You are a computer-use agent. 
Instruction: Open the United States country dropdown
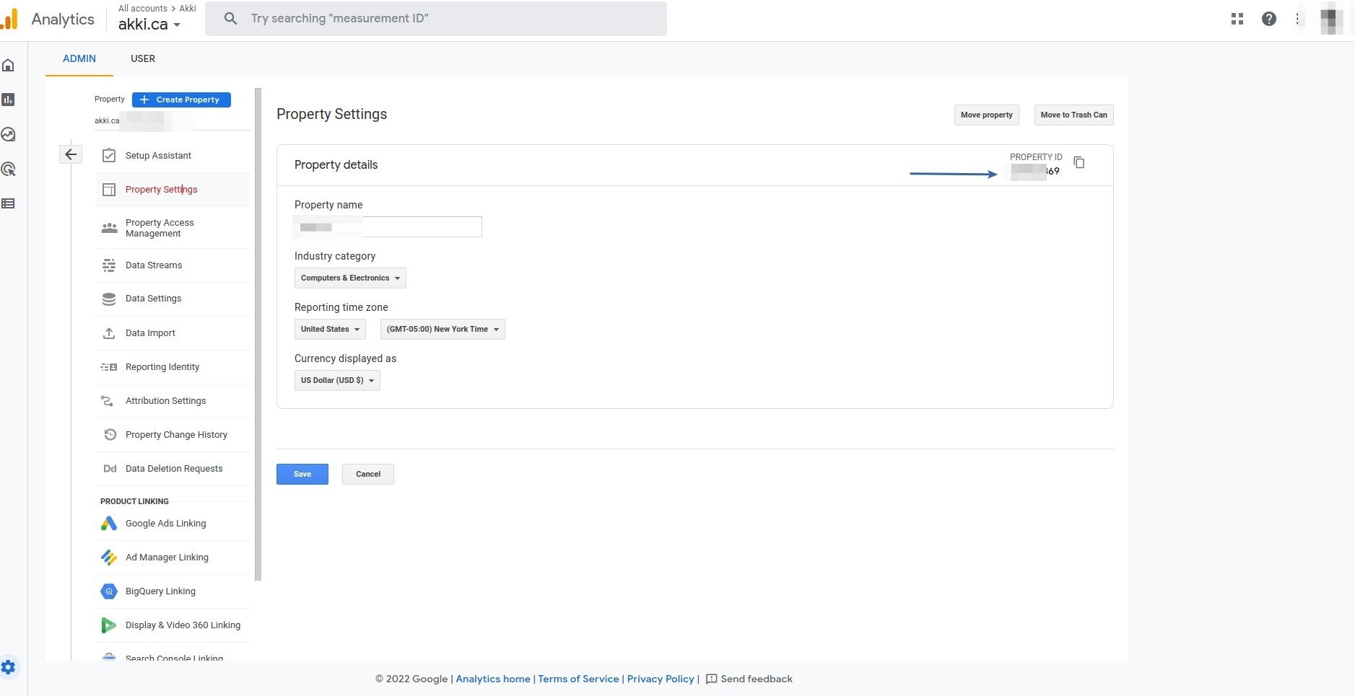point(330,329)
